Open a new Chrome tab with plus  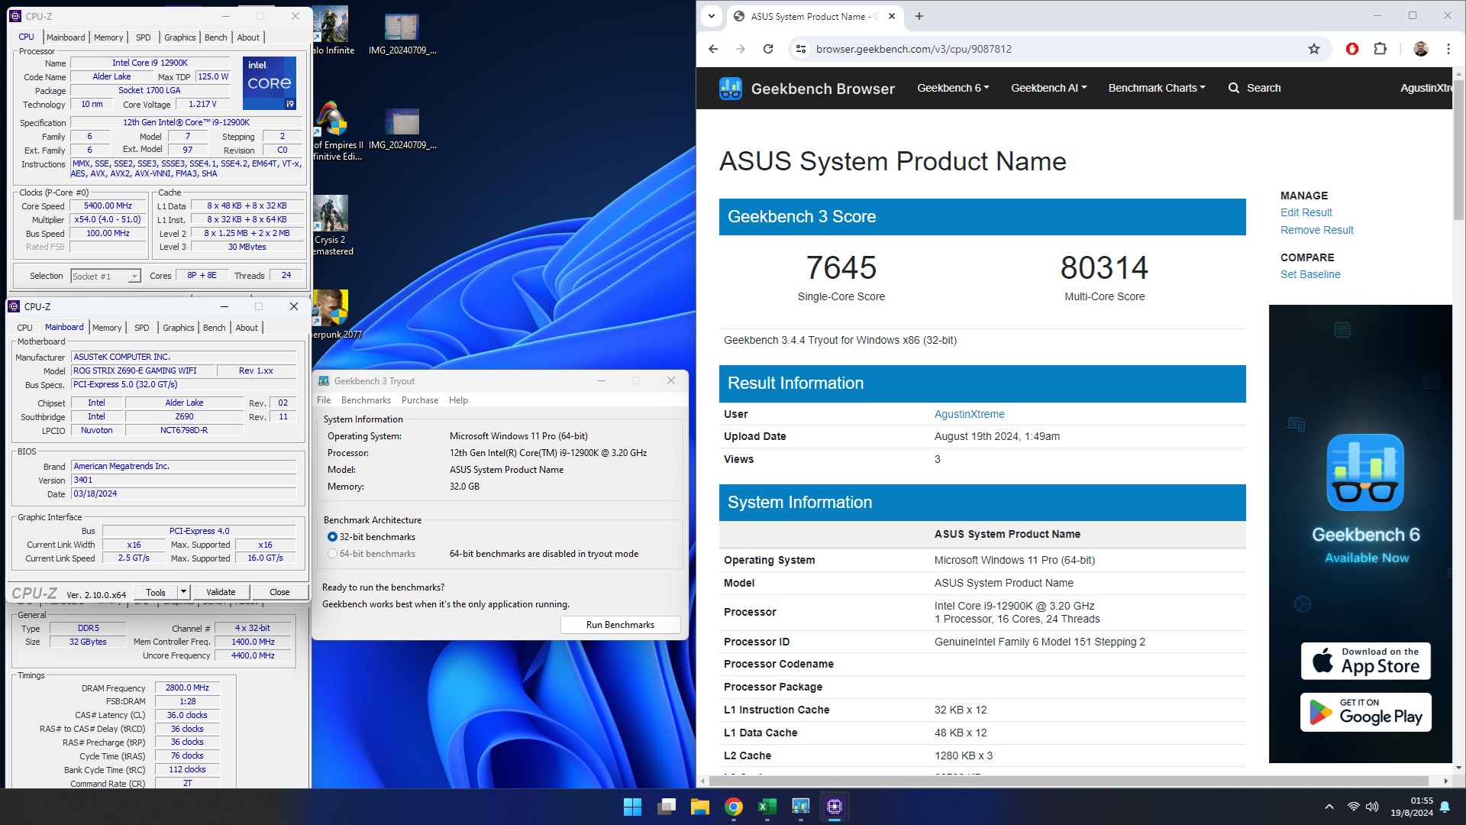pos(919,16)
